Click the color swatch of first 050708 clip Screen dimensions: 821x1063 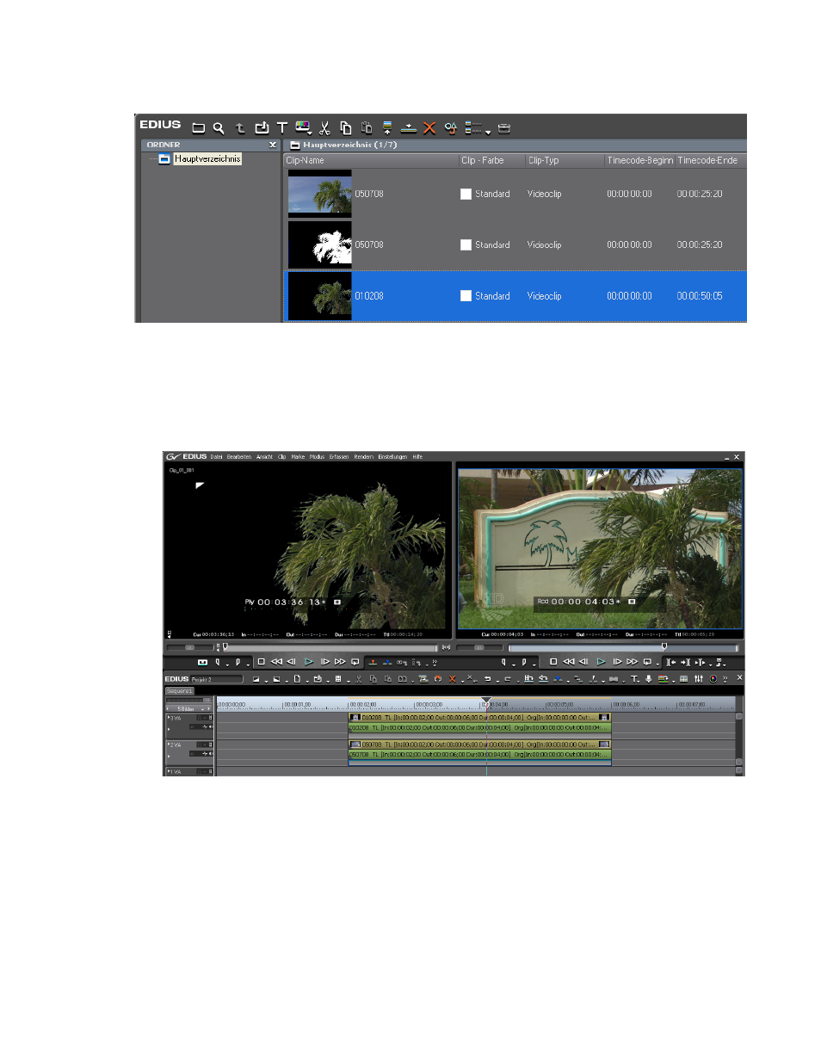tap(466, 194)
